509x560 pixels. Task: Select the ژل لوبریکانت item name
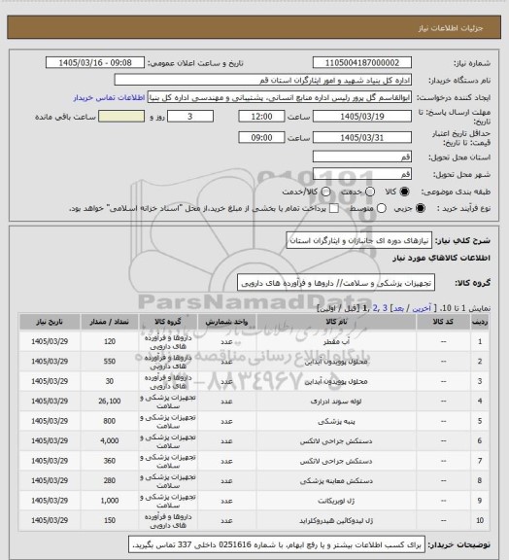336,501
